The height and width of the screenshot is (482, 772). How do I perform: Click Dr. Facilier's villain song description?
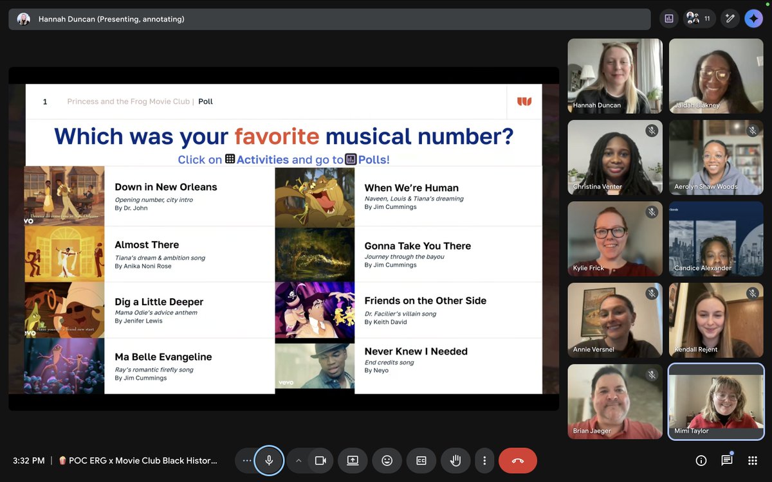[400, 314]
